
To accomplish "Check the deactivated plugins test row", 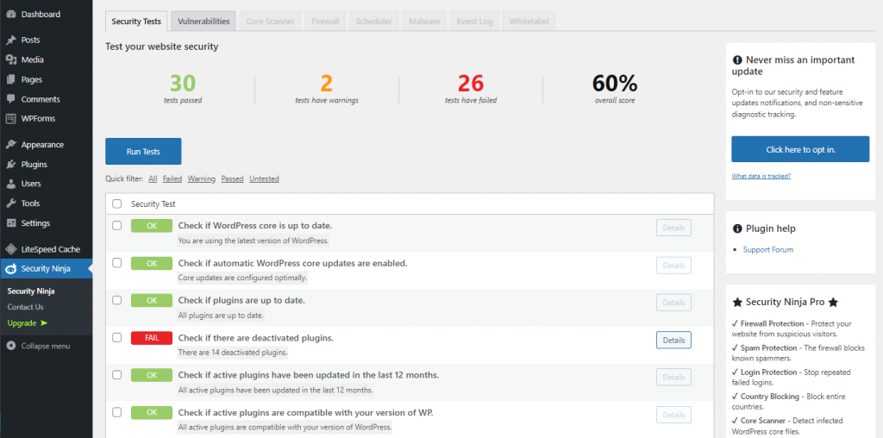I will pos(116,337).
